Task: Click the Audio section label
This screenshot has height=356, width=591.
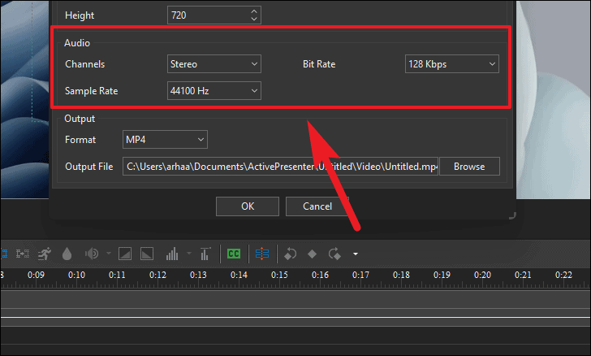Action: pyautogui.click(x=77, y=43)
